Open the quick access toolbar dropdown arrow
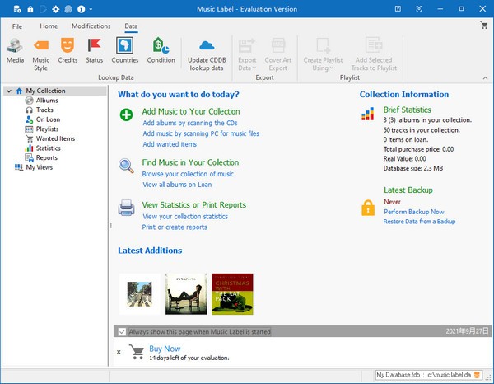494x384 pixels. click(x=91, y=9)
